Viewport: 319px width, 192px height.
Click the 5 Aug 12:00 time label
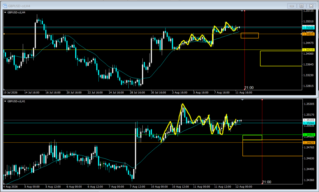tap(53, 187)
